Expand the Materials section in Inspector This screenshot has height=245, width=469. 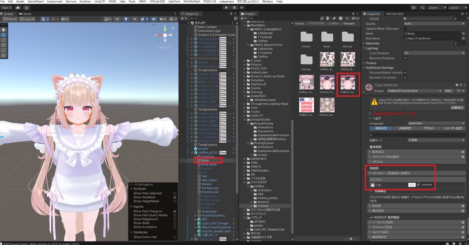click(x=364, y=43)
